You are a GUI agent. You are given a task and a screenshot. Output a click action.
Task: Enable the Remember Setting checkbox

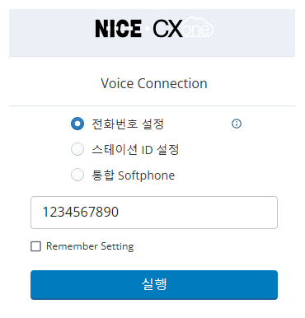tap(35, 246)
